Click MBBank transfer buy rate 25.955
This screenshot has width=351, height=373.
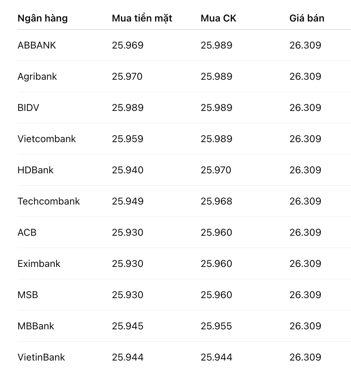(x=216, y=326)
